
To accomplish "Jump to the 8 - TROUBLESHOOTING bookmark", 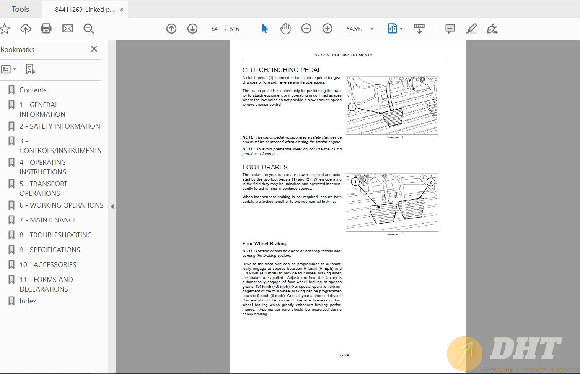I will pyautogui.click(x=55, y=235).
